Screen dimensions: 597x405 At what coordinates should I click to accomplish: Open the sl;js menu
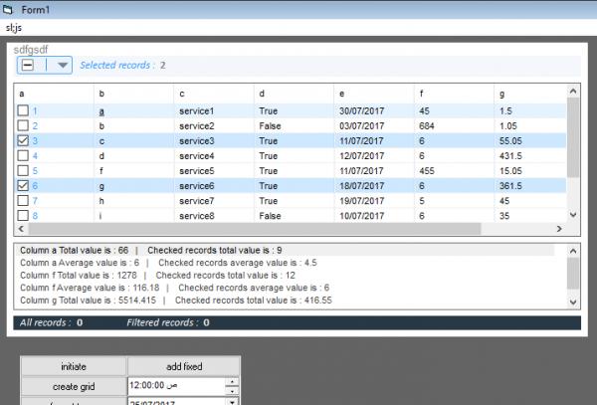coord(14,28)
